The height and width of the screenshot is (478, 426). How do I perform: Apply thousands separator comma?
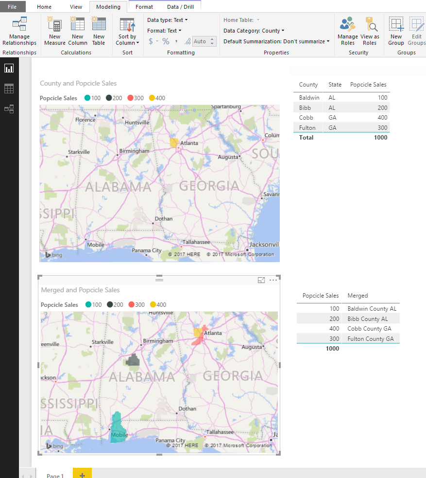pos(176,41)
